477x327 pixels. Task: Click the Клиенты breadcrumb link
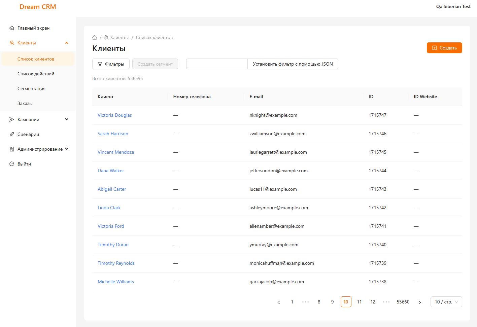[116, 37]
